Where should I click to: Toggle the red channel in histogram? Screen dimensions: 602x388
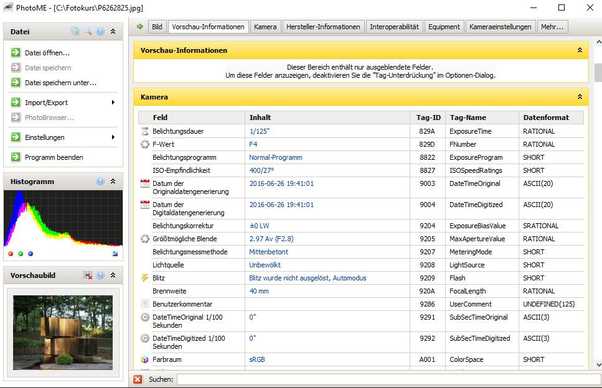(x=11, y=254)
